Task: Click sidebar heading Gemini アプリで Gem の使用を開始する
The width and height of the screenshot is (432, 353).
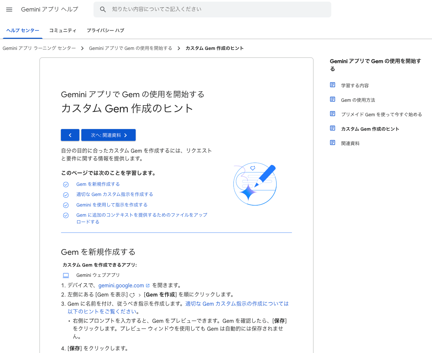Action: coord(376,65)
